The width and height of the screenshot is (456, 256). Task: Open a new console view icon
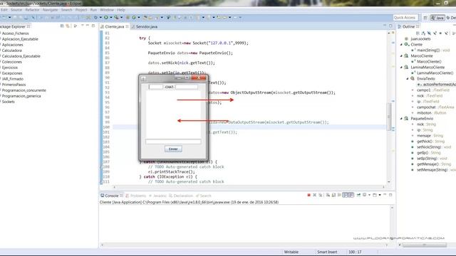(375, 195)
